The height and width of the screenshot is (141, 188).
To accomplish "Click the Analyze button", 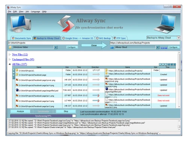I will coord(20,111).
